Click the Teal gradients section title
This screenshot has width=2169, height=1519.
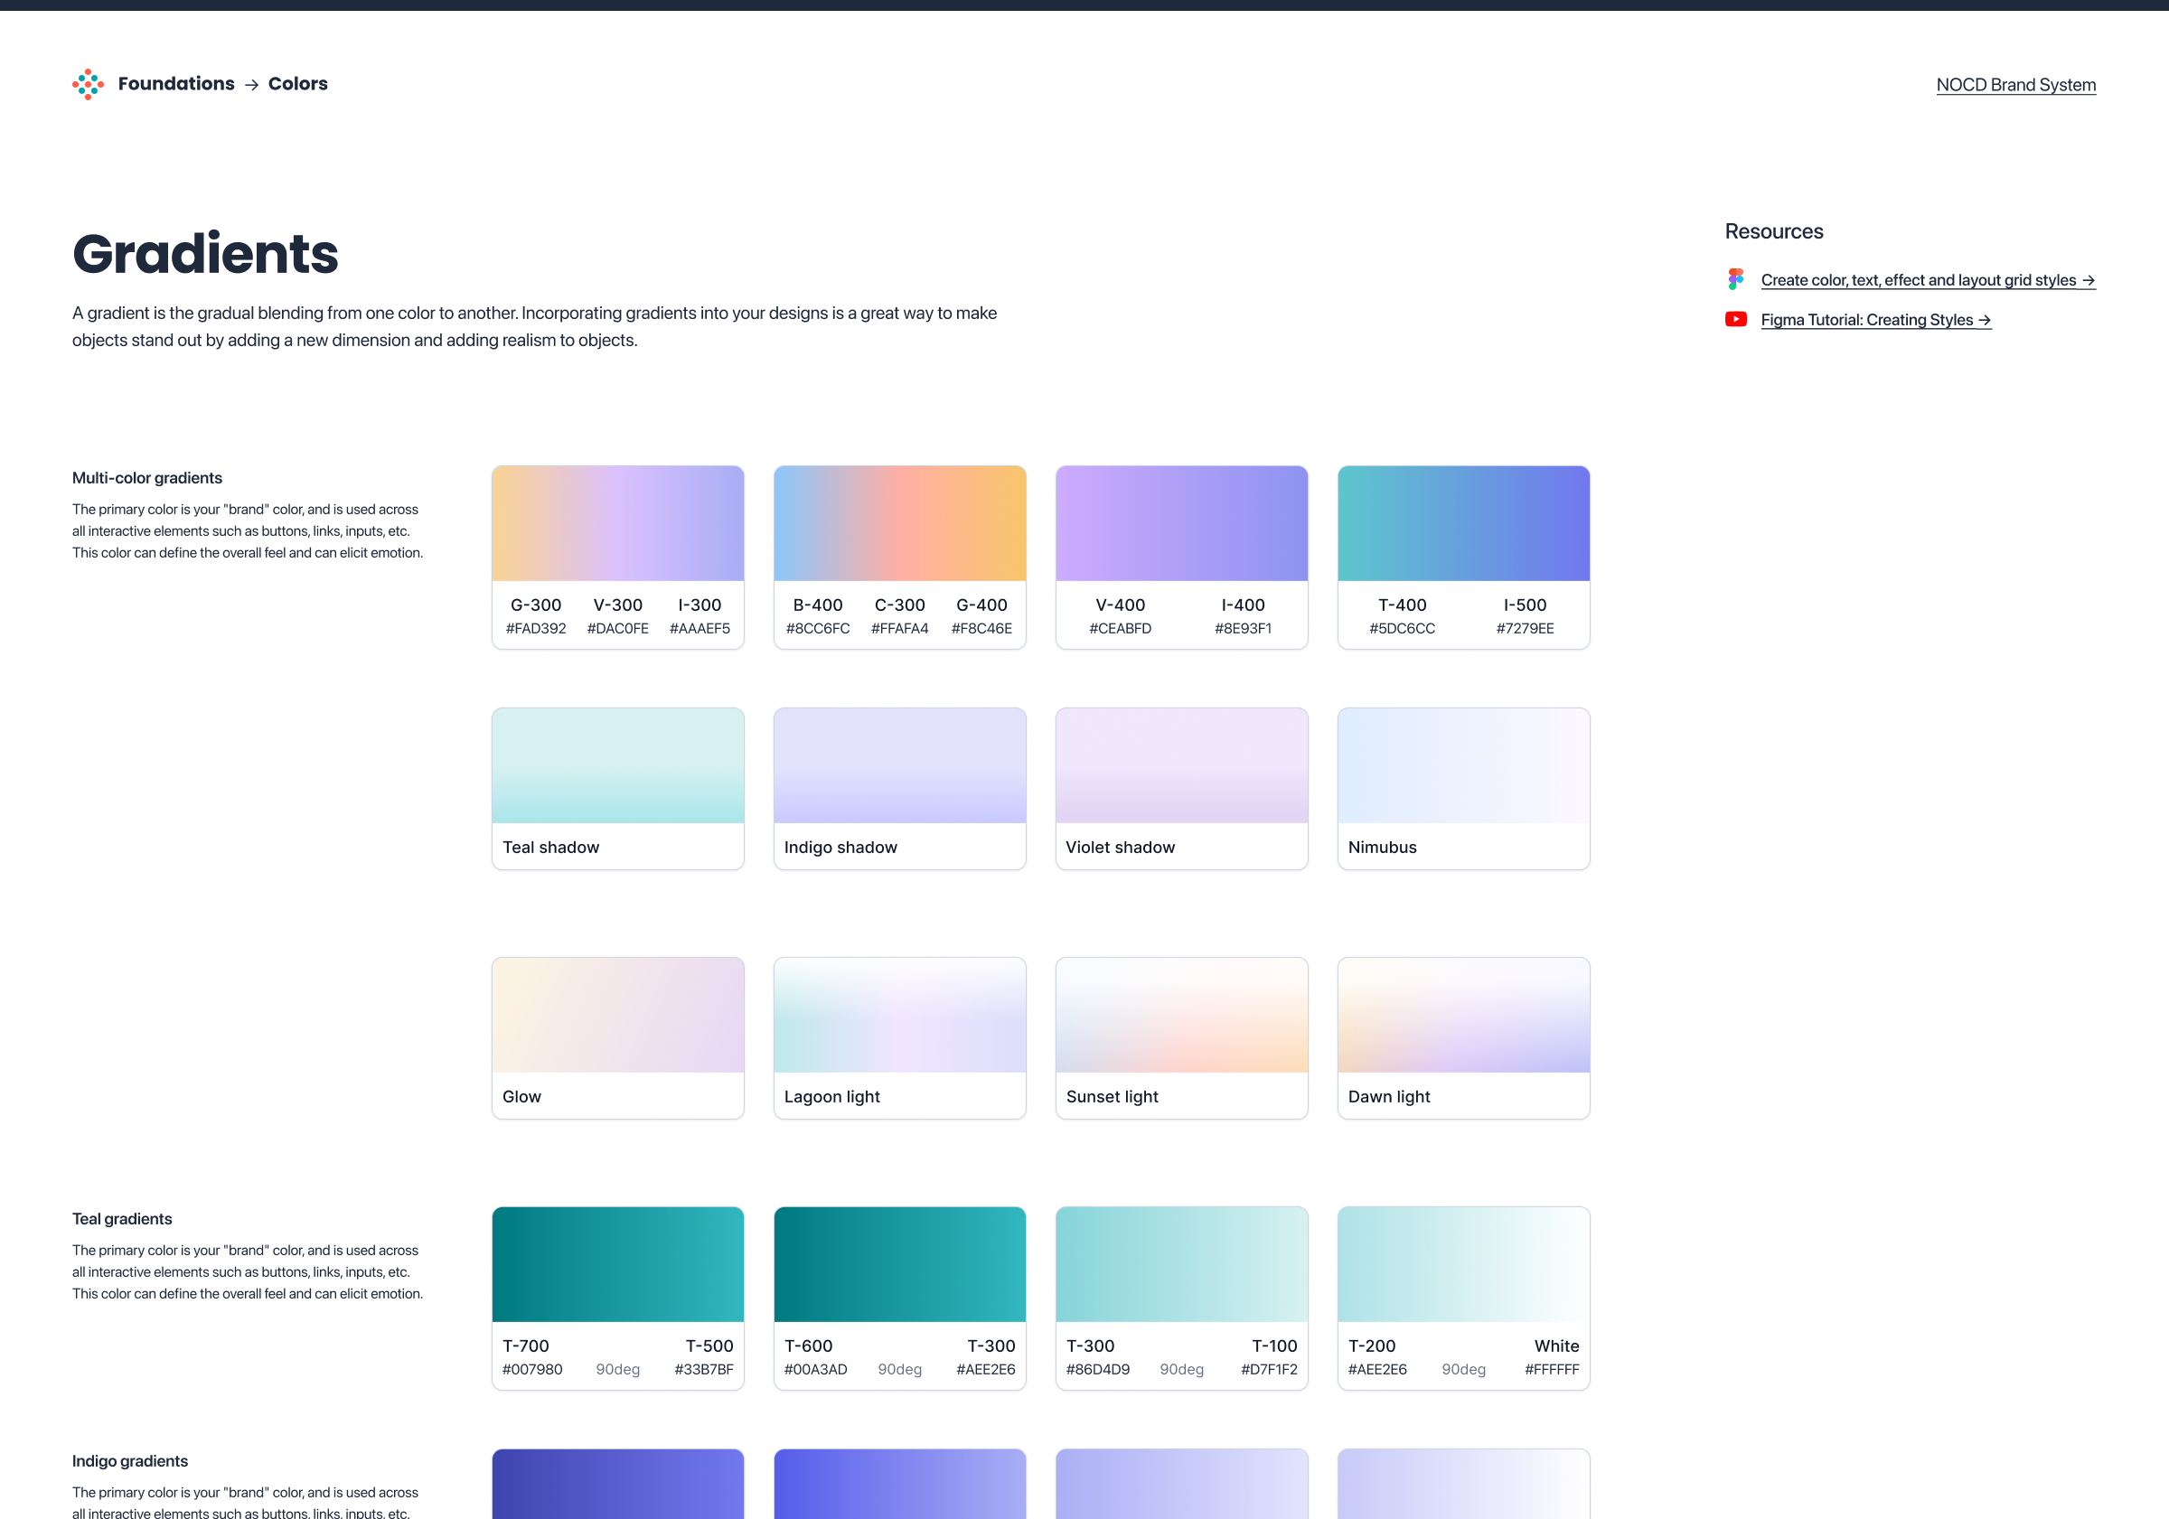(x=122, y=1219)
